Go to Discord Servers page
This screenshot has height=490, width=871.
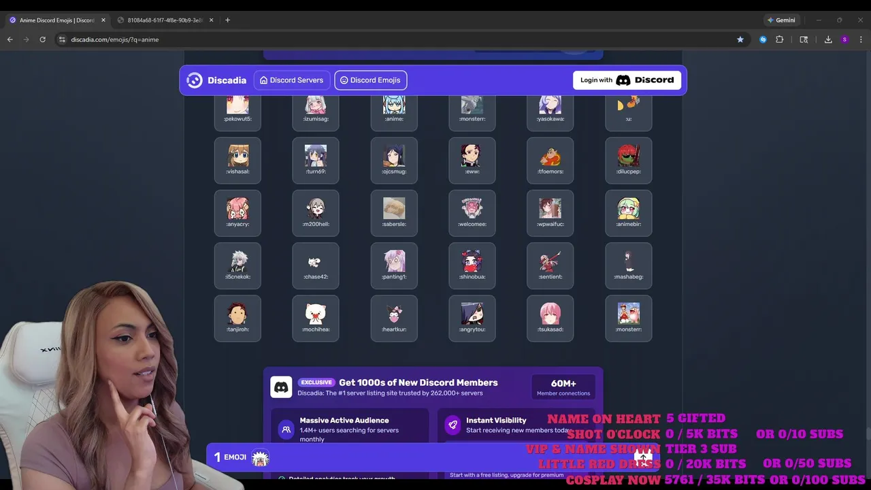coord(291,80)
